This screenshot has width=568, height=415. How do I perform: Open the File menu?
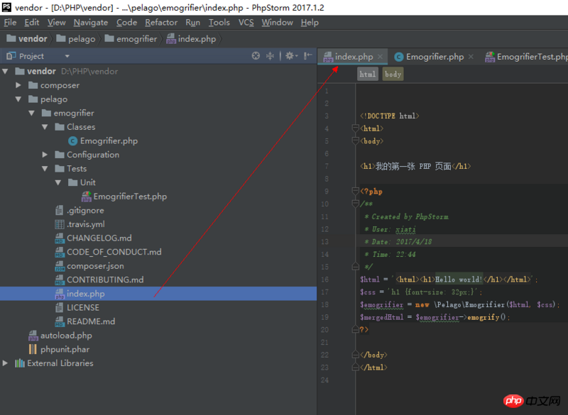pyautogui.click(x=10, y=23)
